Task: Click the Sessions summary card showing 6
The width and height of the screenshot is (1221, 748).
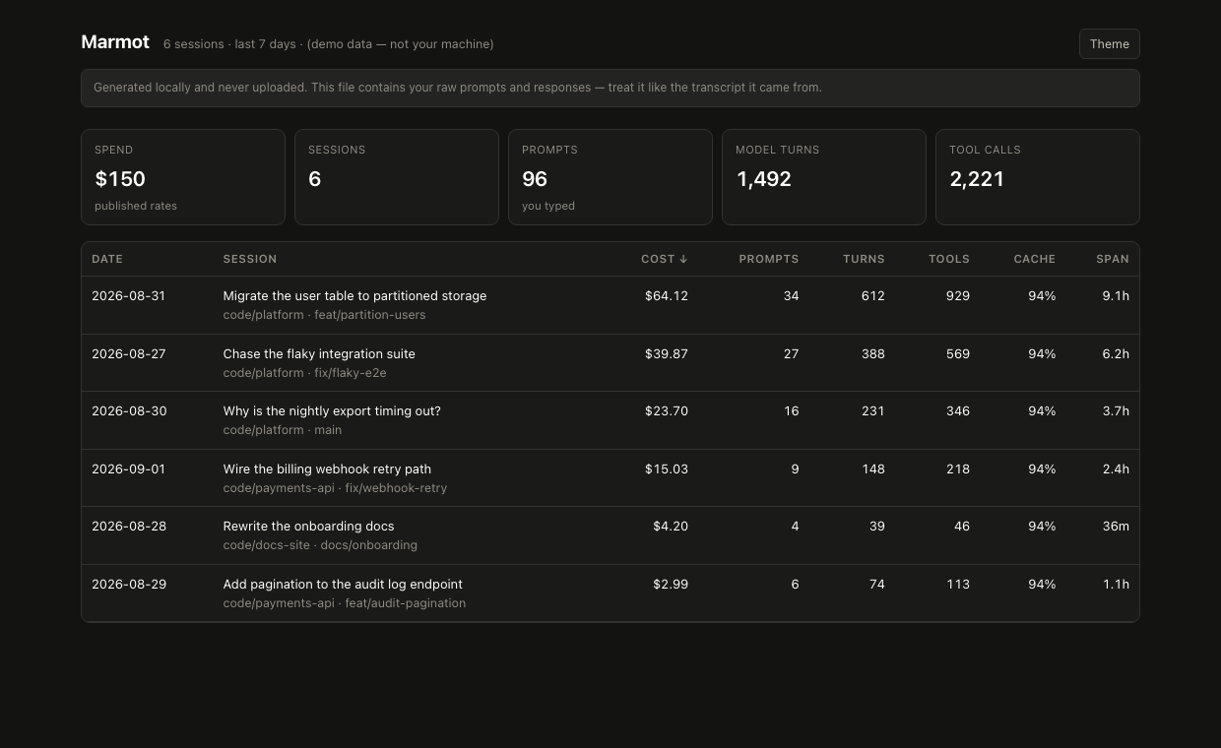Action: tap(397, 177)
